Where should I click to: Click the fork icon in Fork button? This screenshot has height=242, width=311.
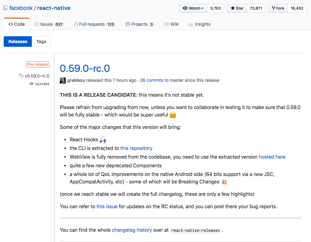point(274,8)
